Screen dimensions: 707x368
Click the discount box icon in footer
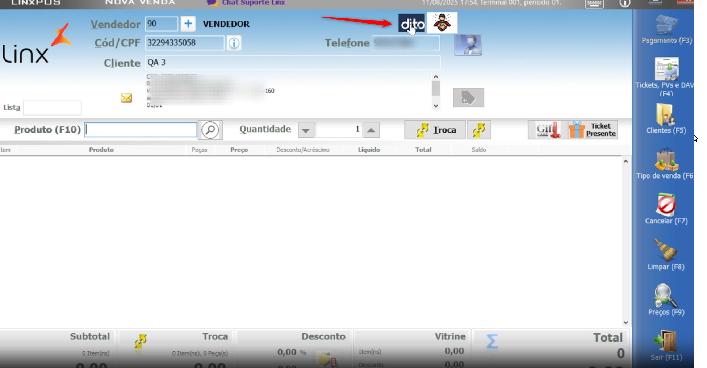(328, 359)
